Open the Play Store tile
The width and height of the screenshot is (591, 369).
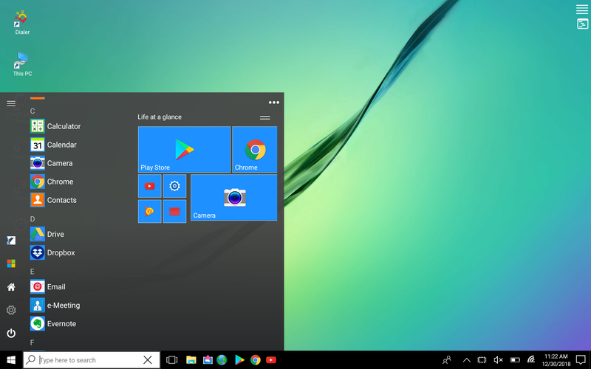pos(184,150)
